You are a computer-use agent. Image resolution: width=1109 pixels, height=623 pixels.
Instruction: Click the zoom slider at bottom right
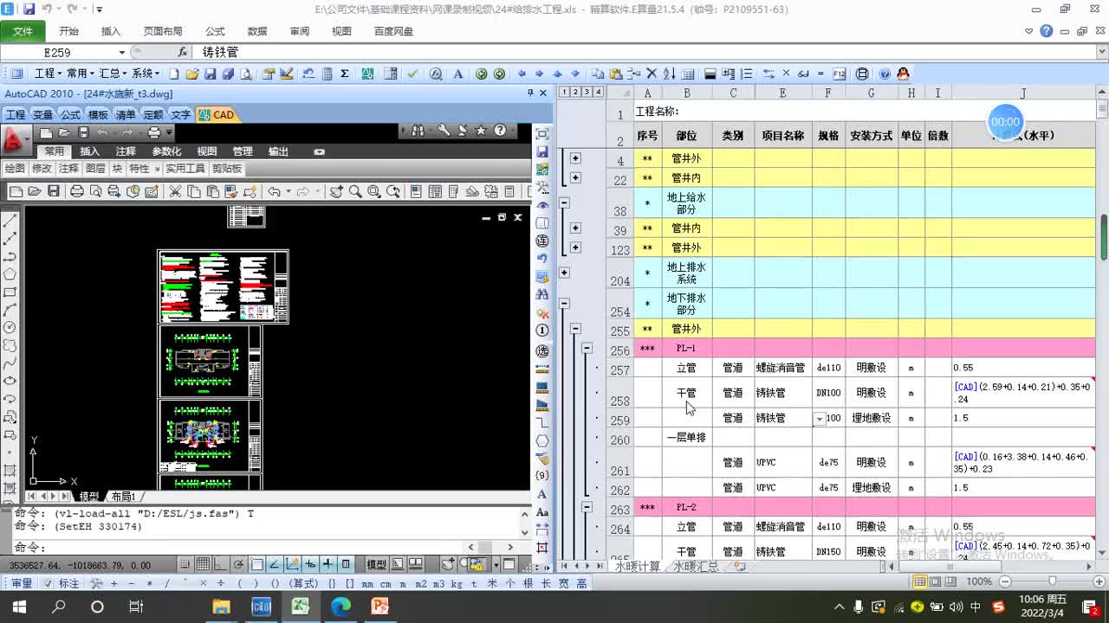click(x=1052, y=581)
